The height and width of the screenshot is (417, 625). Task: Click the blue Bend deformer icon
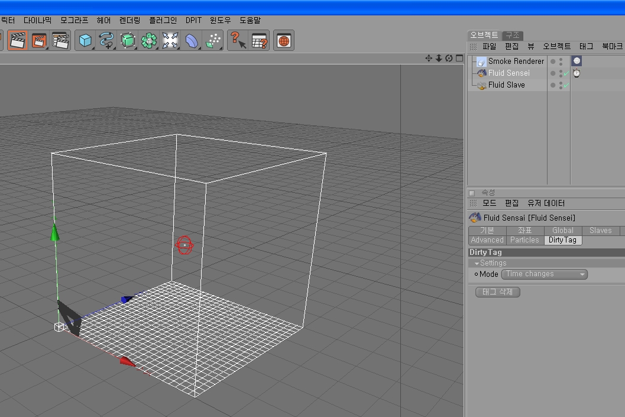[192, 40]
